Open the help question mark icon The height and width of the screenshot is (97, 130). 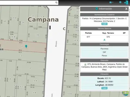click(120, 2)
